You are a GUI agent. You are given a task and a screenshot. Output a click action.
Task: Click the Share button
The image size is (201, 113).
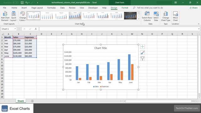(193, 8)
